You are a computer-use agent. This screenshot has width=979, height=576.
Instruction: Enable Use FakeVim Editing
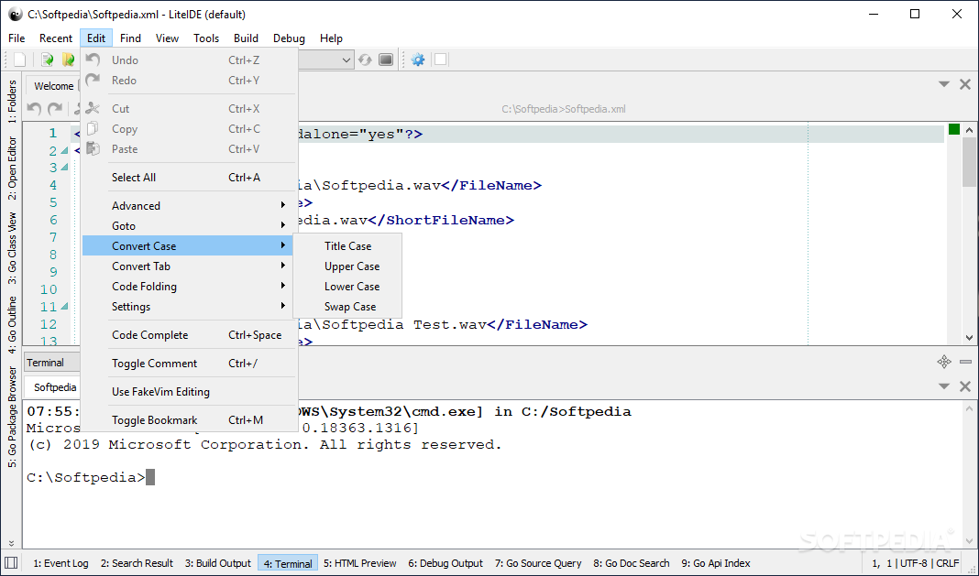(190, 392)
